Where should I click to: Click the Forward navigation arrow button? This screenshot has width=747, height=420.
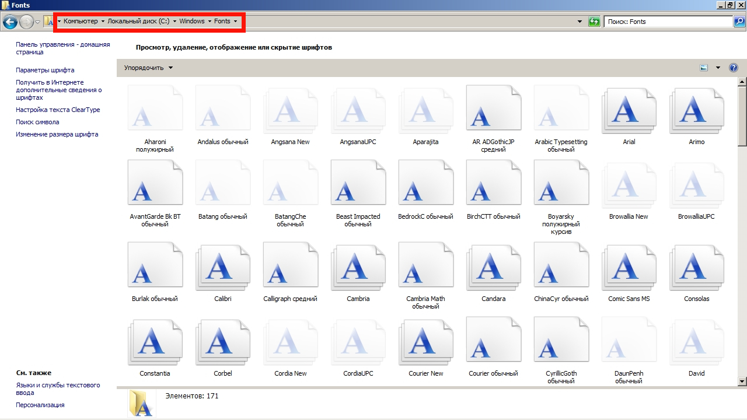tap(26, 22)
